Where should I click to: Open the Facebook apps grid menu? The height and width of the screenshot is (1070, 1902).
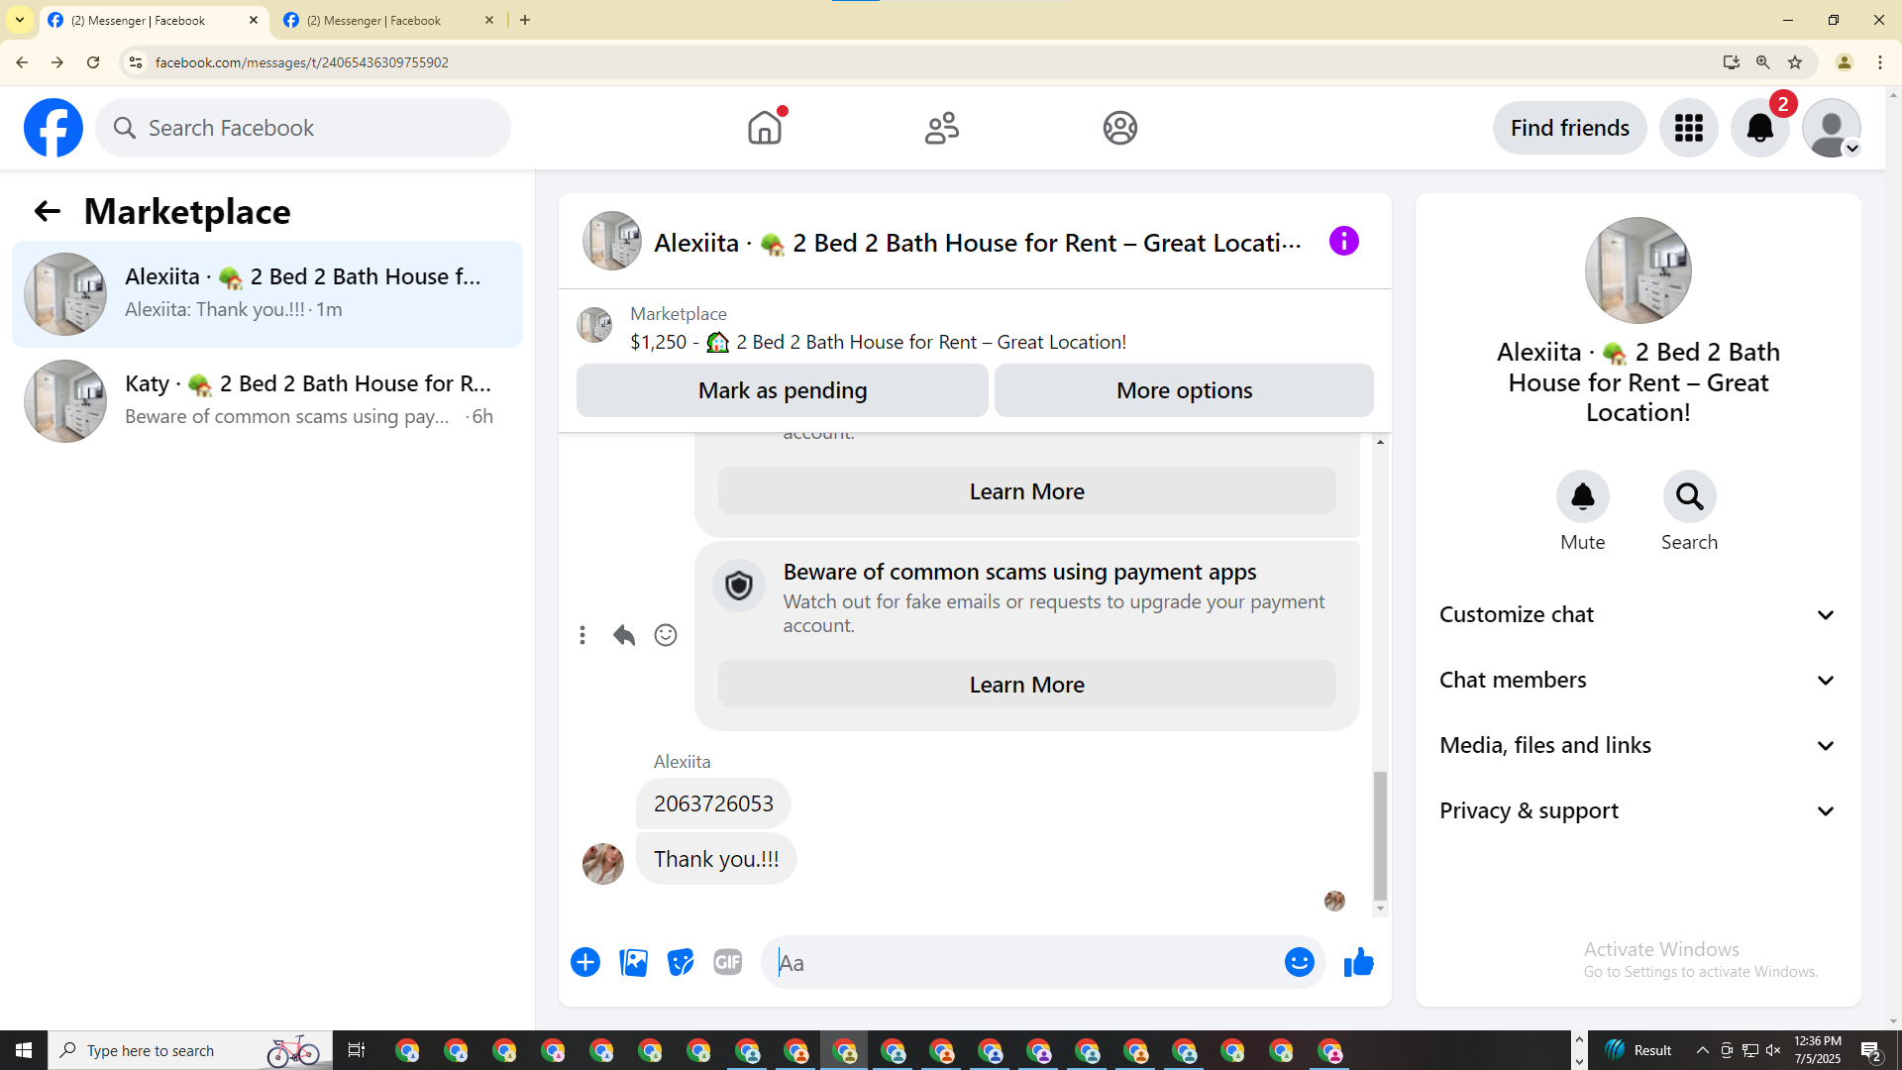(1688, 128)
